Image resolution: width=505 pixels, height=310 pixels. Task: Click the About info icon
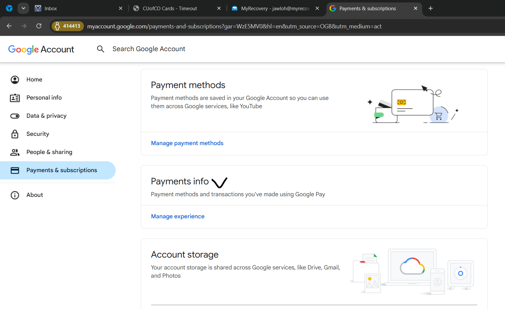click(15, 195)
